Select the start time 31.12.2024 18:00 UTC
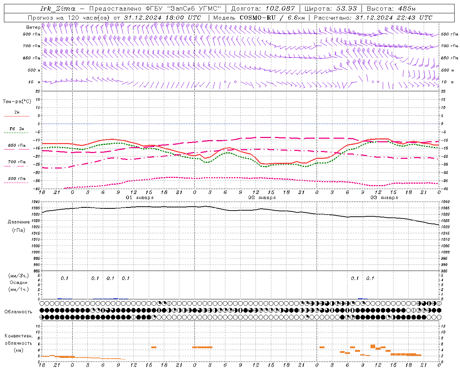Screen dimensions: 460x368 (x=162, y=18)
